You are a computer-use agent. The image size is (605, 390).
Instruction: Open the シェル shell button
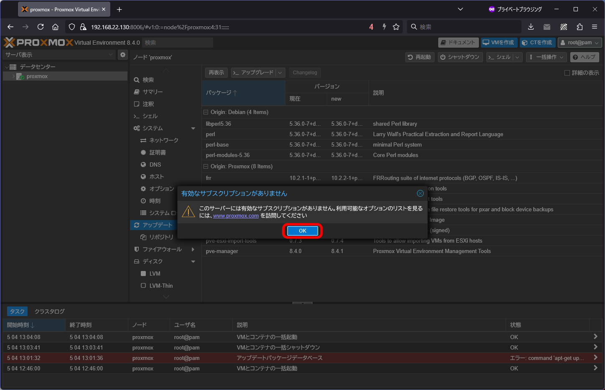click(500, 57)
